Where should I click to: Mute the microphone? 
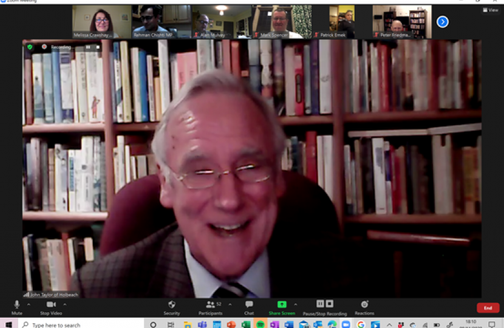pos(16,305)
